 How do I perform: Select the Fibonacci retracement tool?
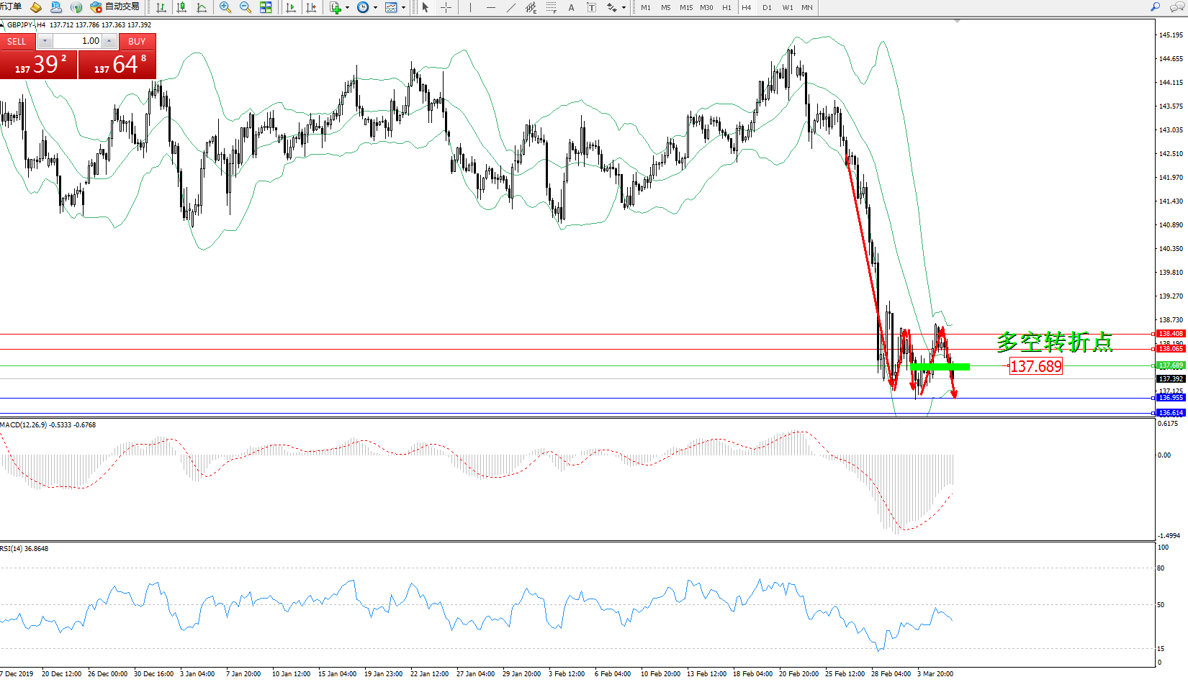pos(551,7)
